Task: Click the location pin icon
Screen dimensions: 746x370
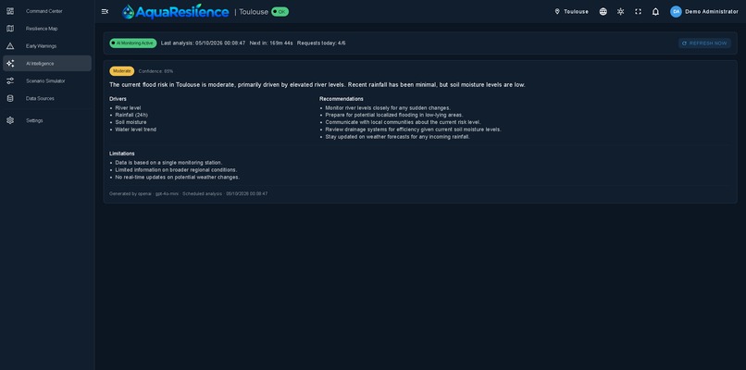Action: pos(557,11)
